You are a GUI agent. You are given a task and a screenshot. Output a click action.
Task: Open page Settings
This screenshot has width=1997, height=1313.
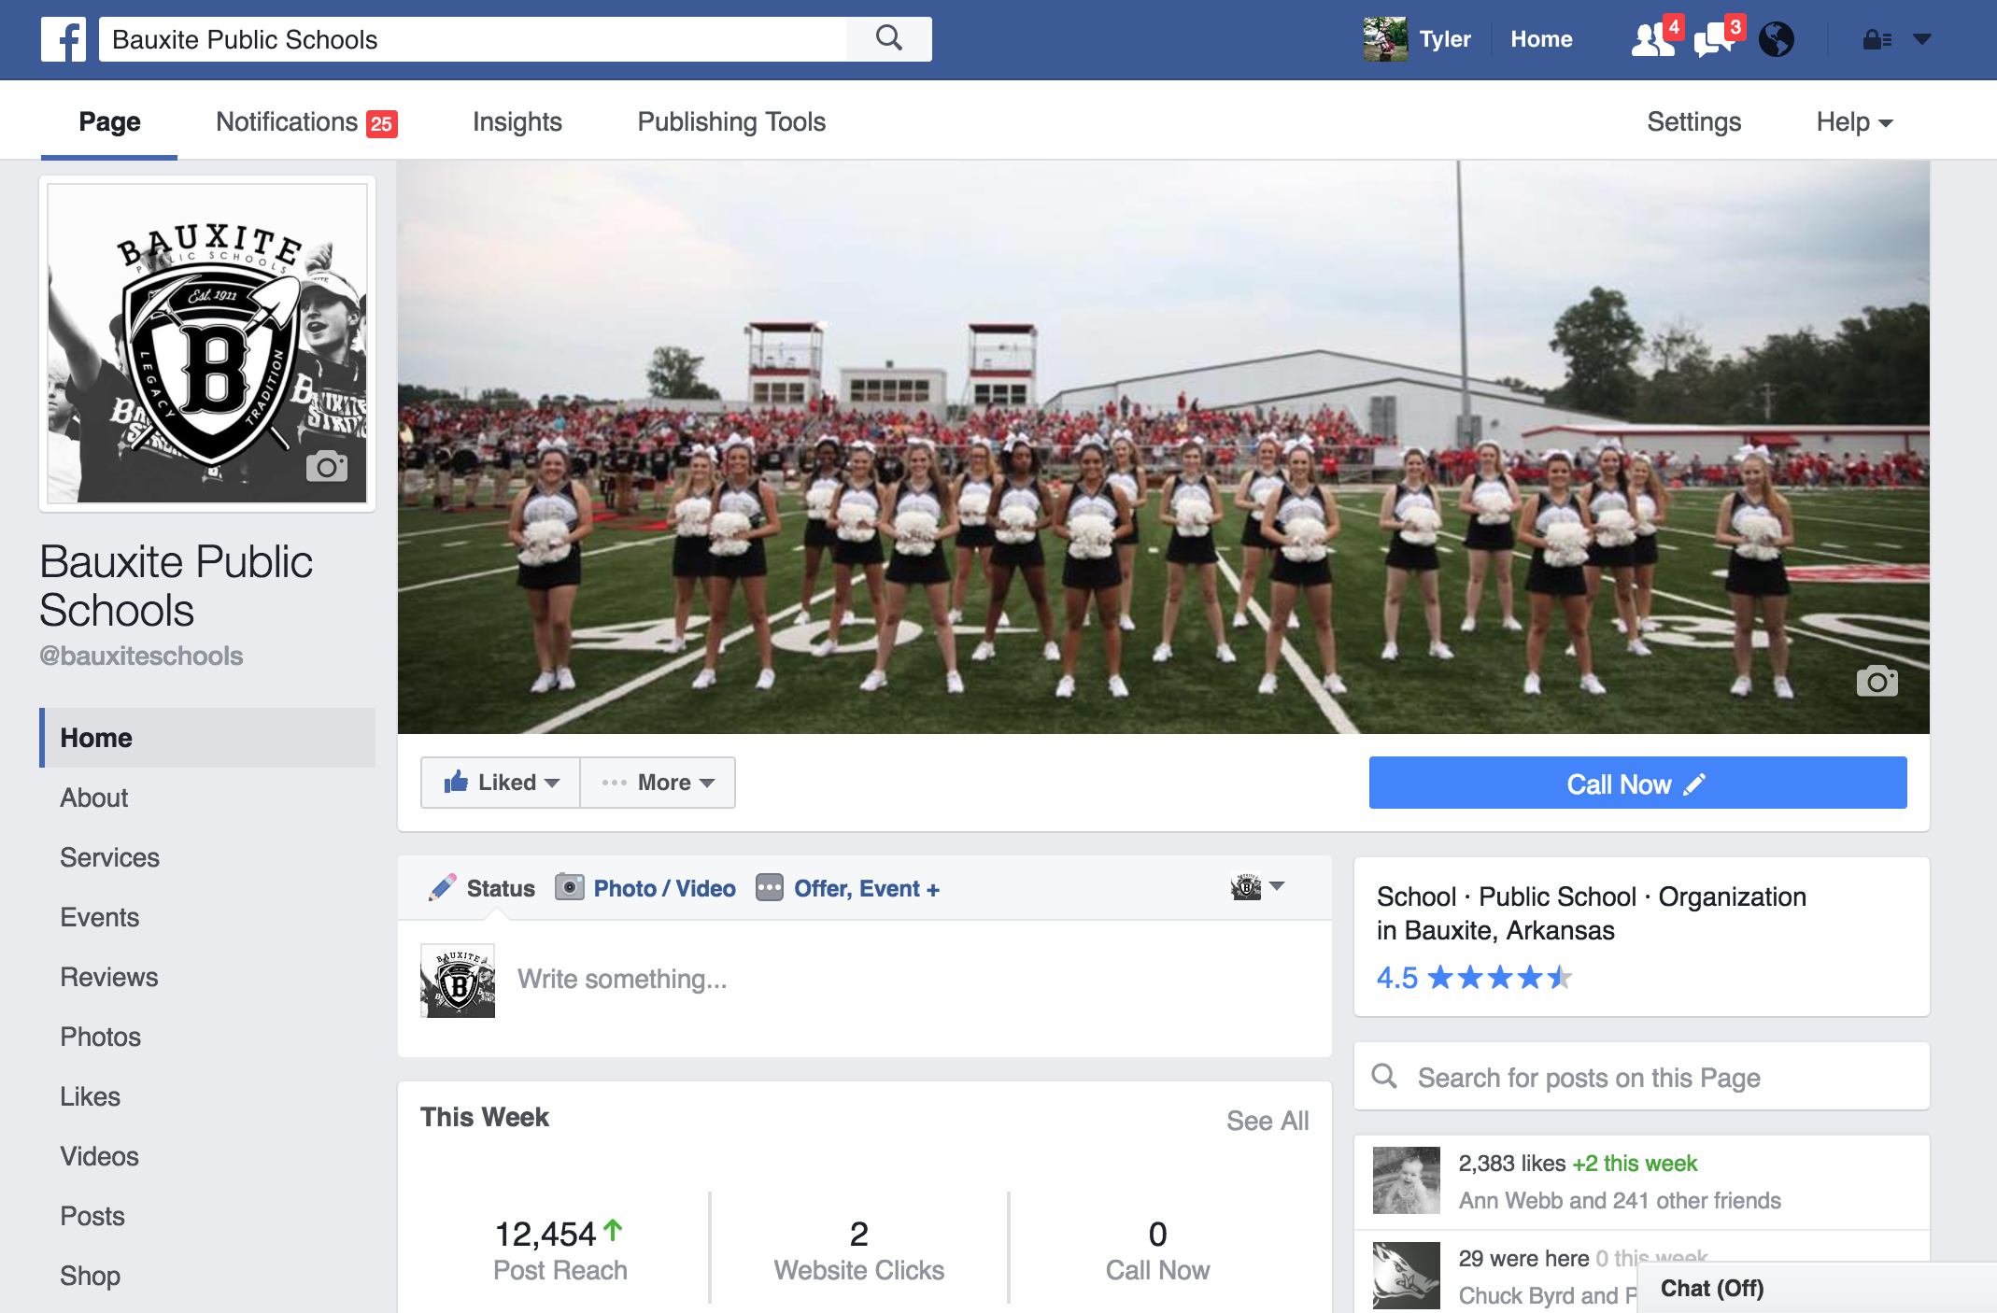coord(1693,122)
